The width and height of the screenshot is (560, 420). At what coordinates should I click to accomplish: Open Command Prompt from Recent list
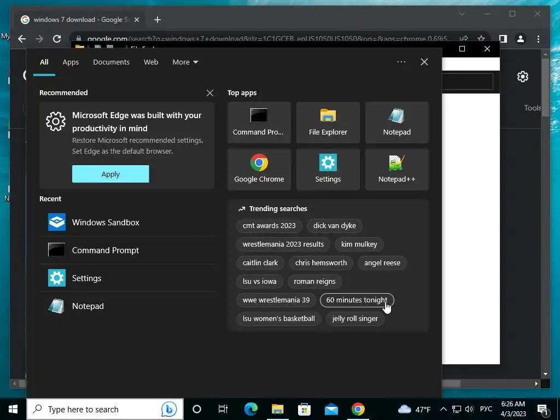tap(127, 250)
